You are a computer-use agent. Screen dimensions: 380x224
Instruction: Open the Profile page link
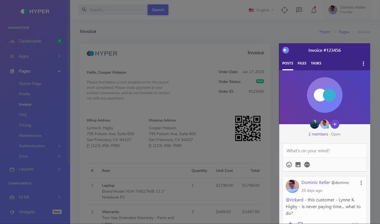coord(25,94)
